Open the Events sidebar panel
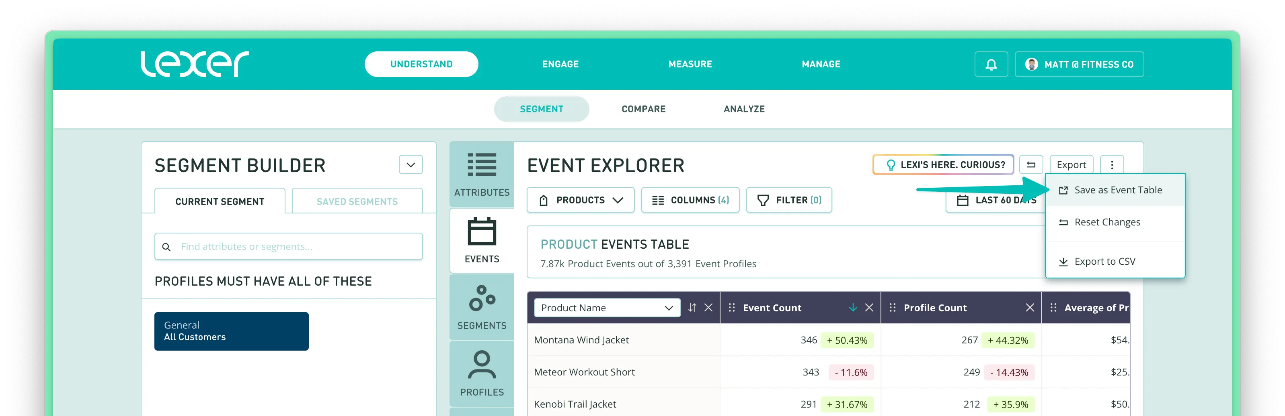 click(481, 240)
